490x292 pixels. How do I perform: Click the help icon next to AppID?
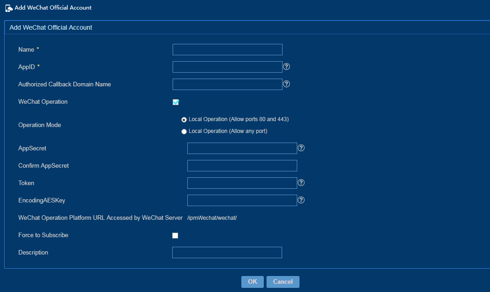(x=286, y=66)
